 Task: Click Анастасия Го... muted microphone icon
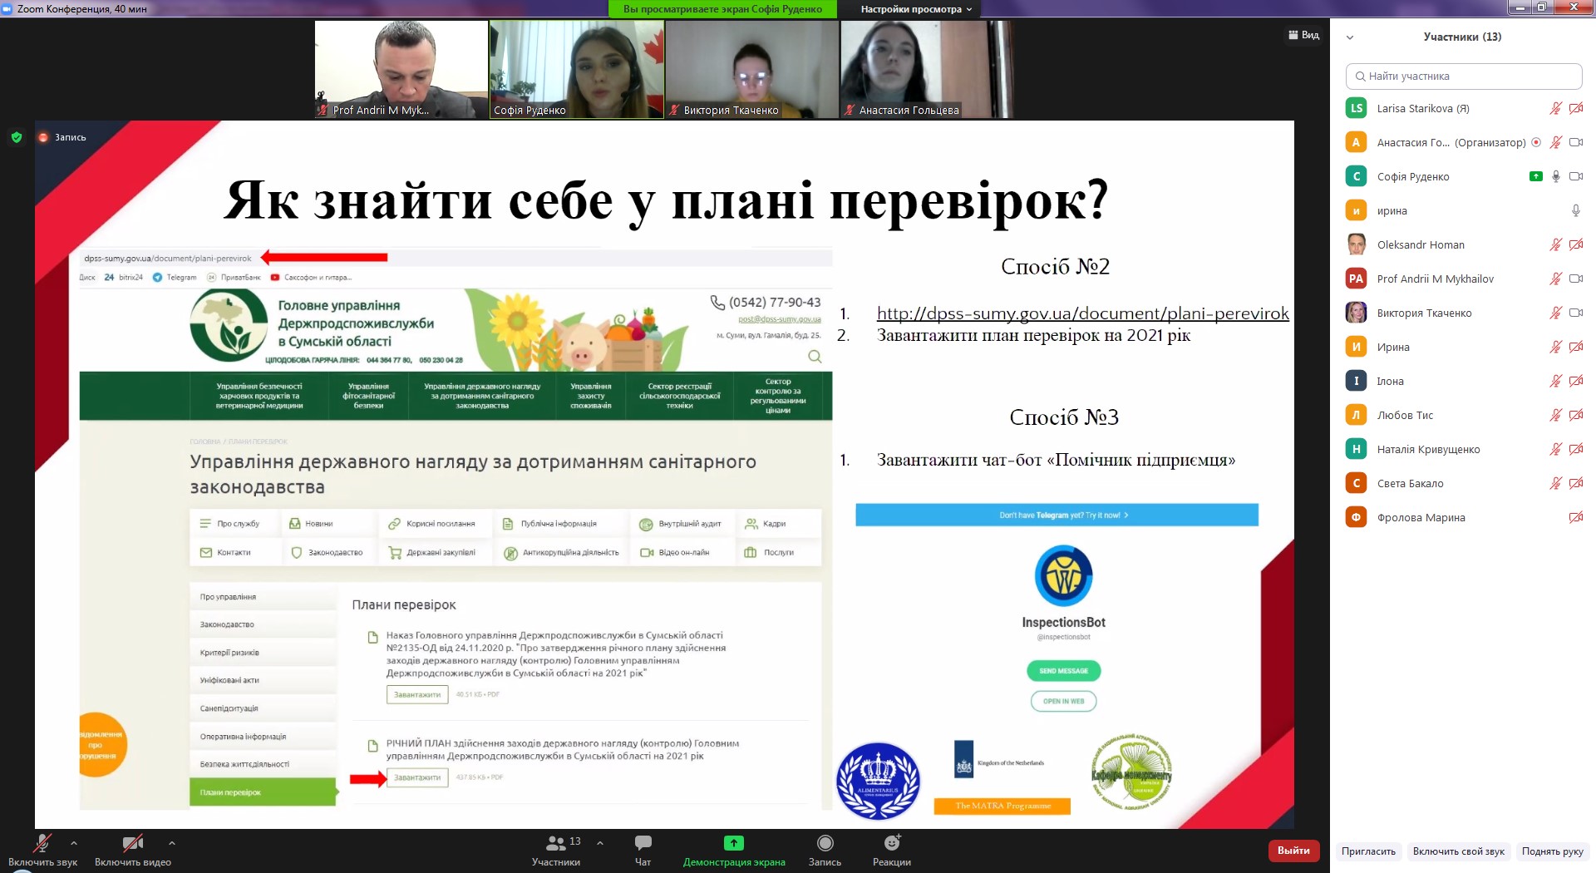(x=1555, y=143)
